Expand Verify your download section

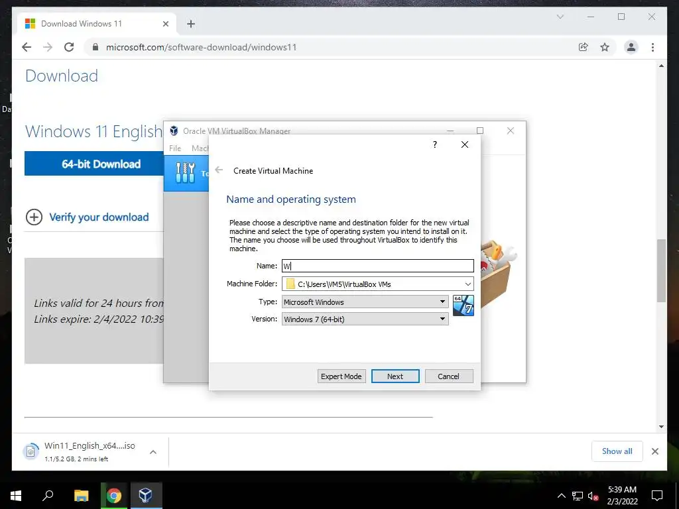[x=34, y=217]
